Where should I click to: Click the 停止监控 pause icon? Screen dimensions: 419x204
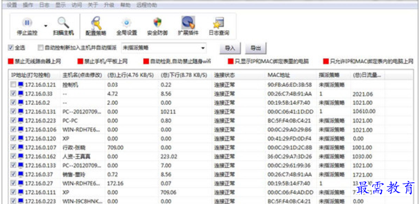27,23
